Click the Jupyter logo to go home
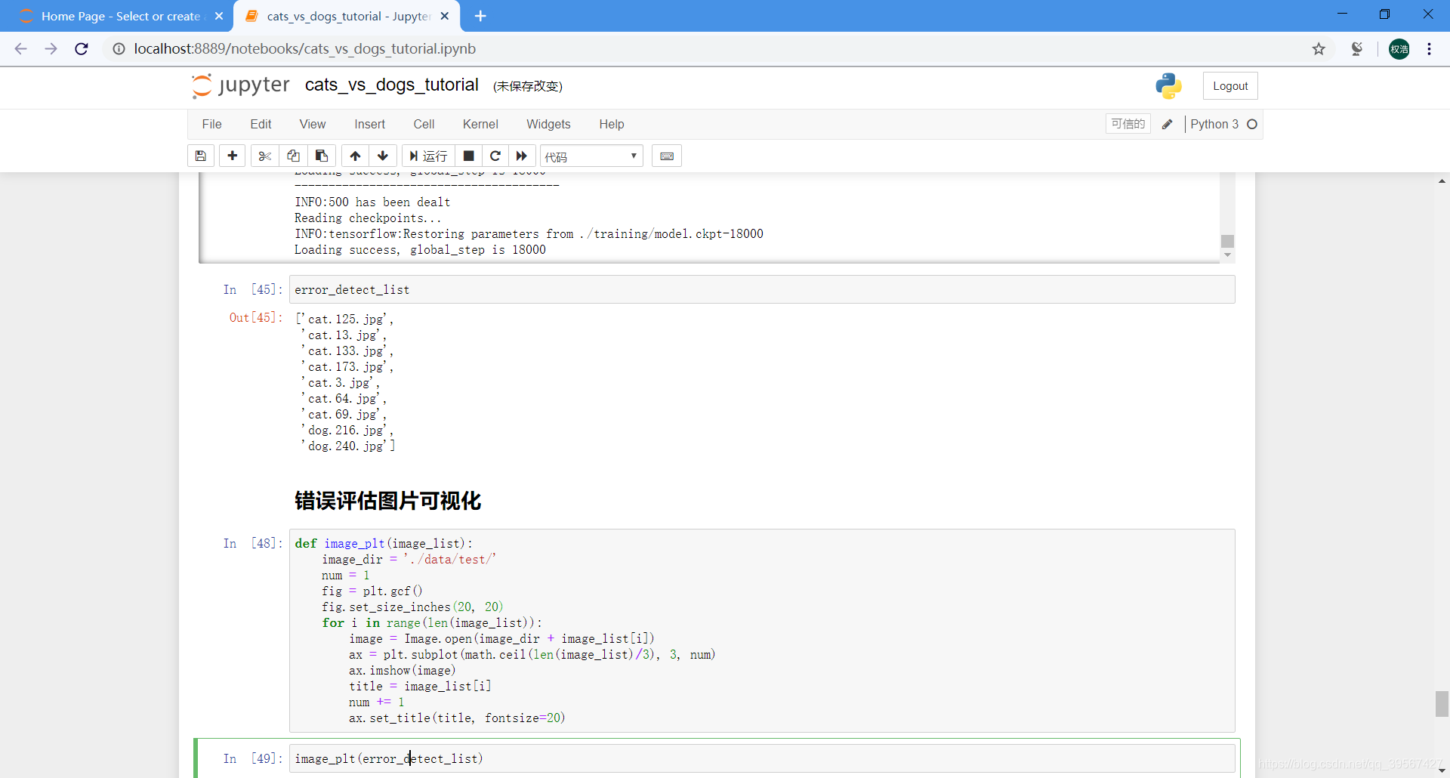 [240, 85]
